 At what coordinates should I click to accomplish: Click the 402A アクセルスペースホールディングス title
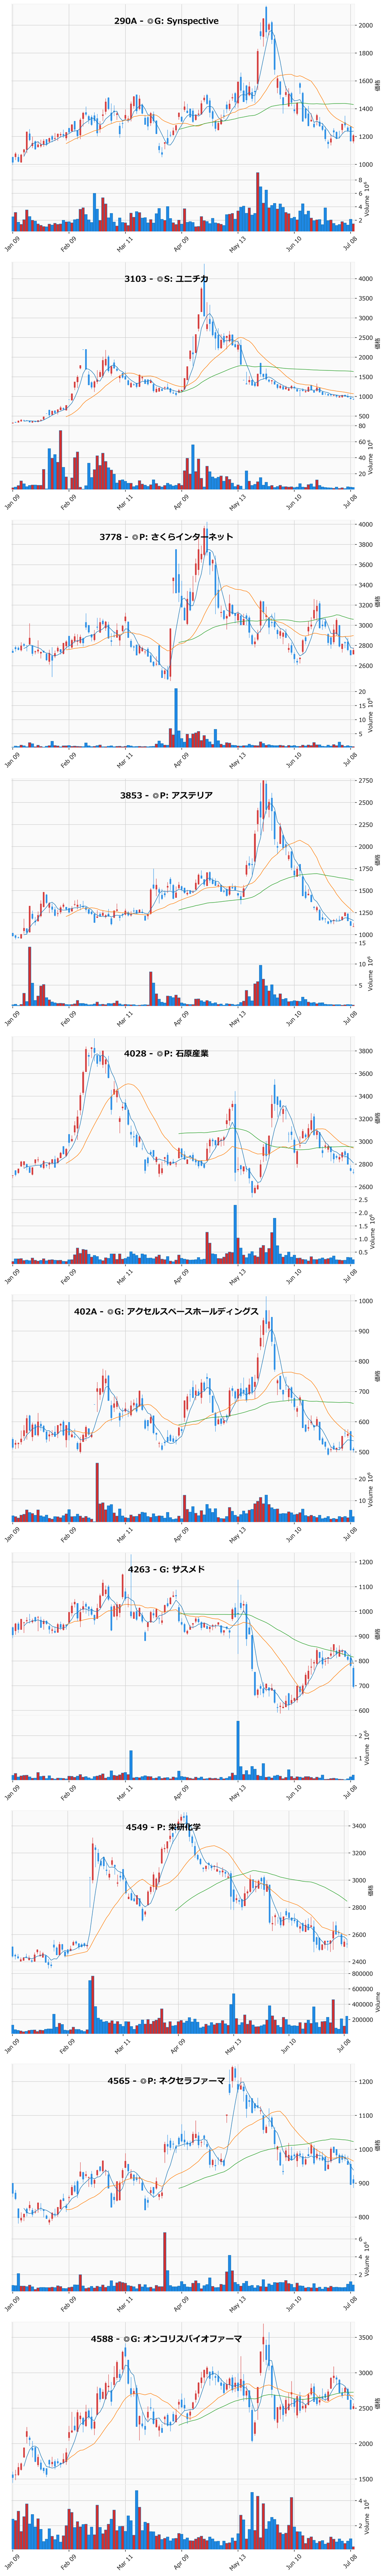point(166,1311)
